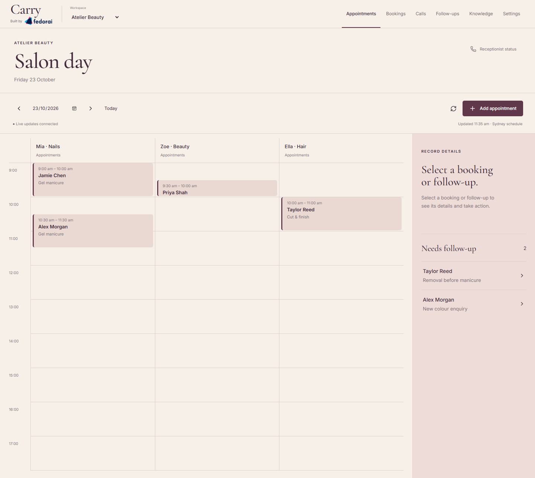Open Jamie Chen's 9:00 am appointment
The image size is (535, 478).
93,179
